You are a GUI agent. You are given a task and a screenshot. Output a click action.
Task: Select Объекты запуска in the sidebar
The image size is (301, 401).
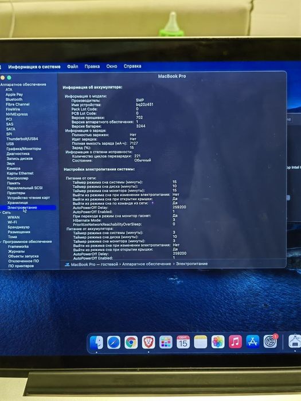(x=24, y=256)
